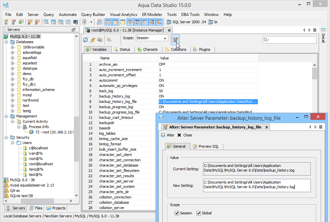The image size is (330, 222).
Task: Click the edit server parameter icon
Action: pos(175,39)
